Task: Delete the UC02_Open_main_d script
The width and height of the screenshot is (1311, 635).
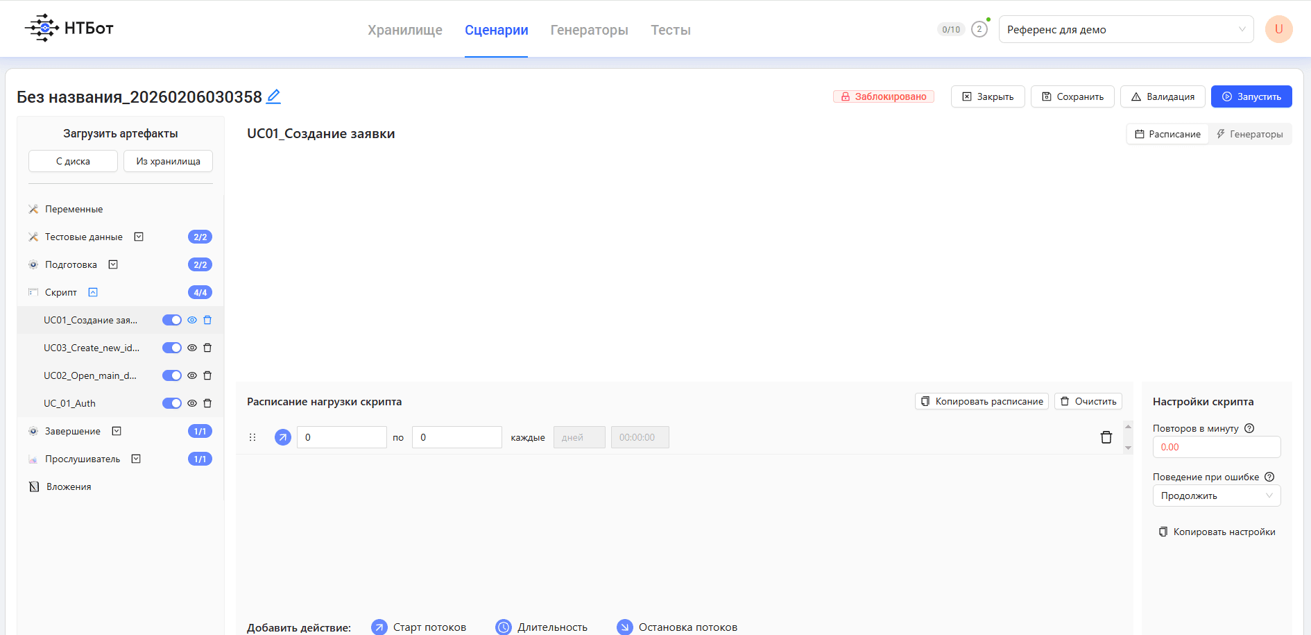Action: tap(207, 375)
